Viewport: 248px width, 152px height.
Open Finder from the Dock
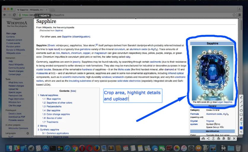[9, 148]
